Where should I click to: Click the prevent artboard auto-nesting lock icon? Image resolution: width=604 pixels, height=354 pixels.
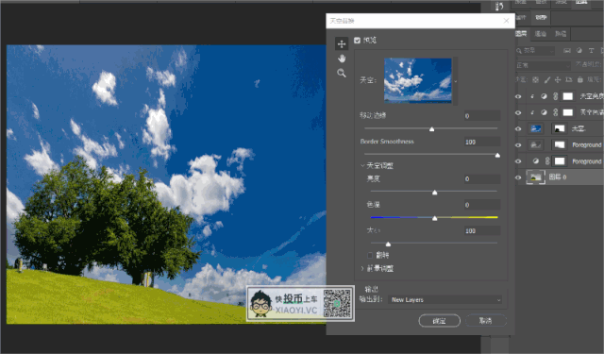click(x=568, y=79)
